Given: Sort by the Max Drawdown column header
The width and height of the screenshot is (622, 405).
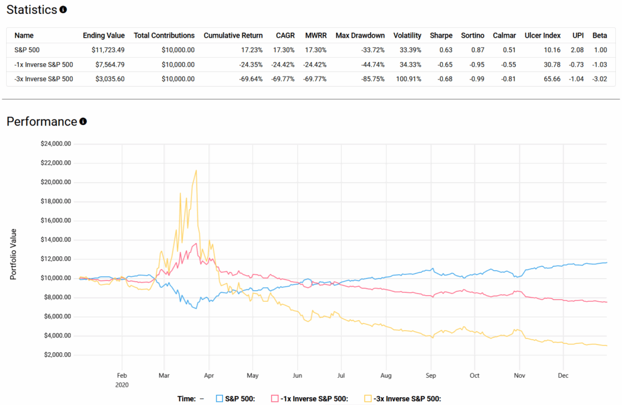Looking at the screenshot, I should 360,35.
